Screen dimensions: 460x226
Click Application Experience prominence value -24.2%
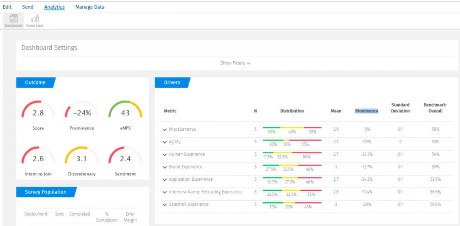(367, 180)
